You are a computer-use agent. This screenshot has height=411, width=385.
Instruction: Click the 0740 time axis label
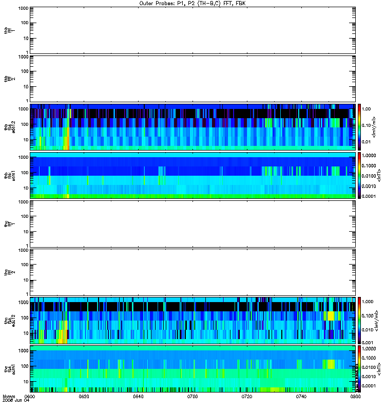click(301, 396)
